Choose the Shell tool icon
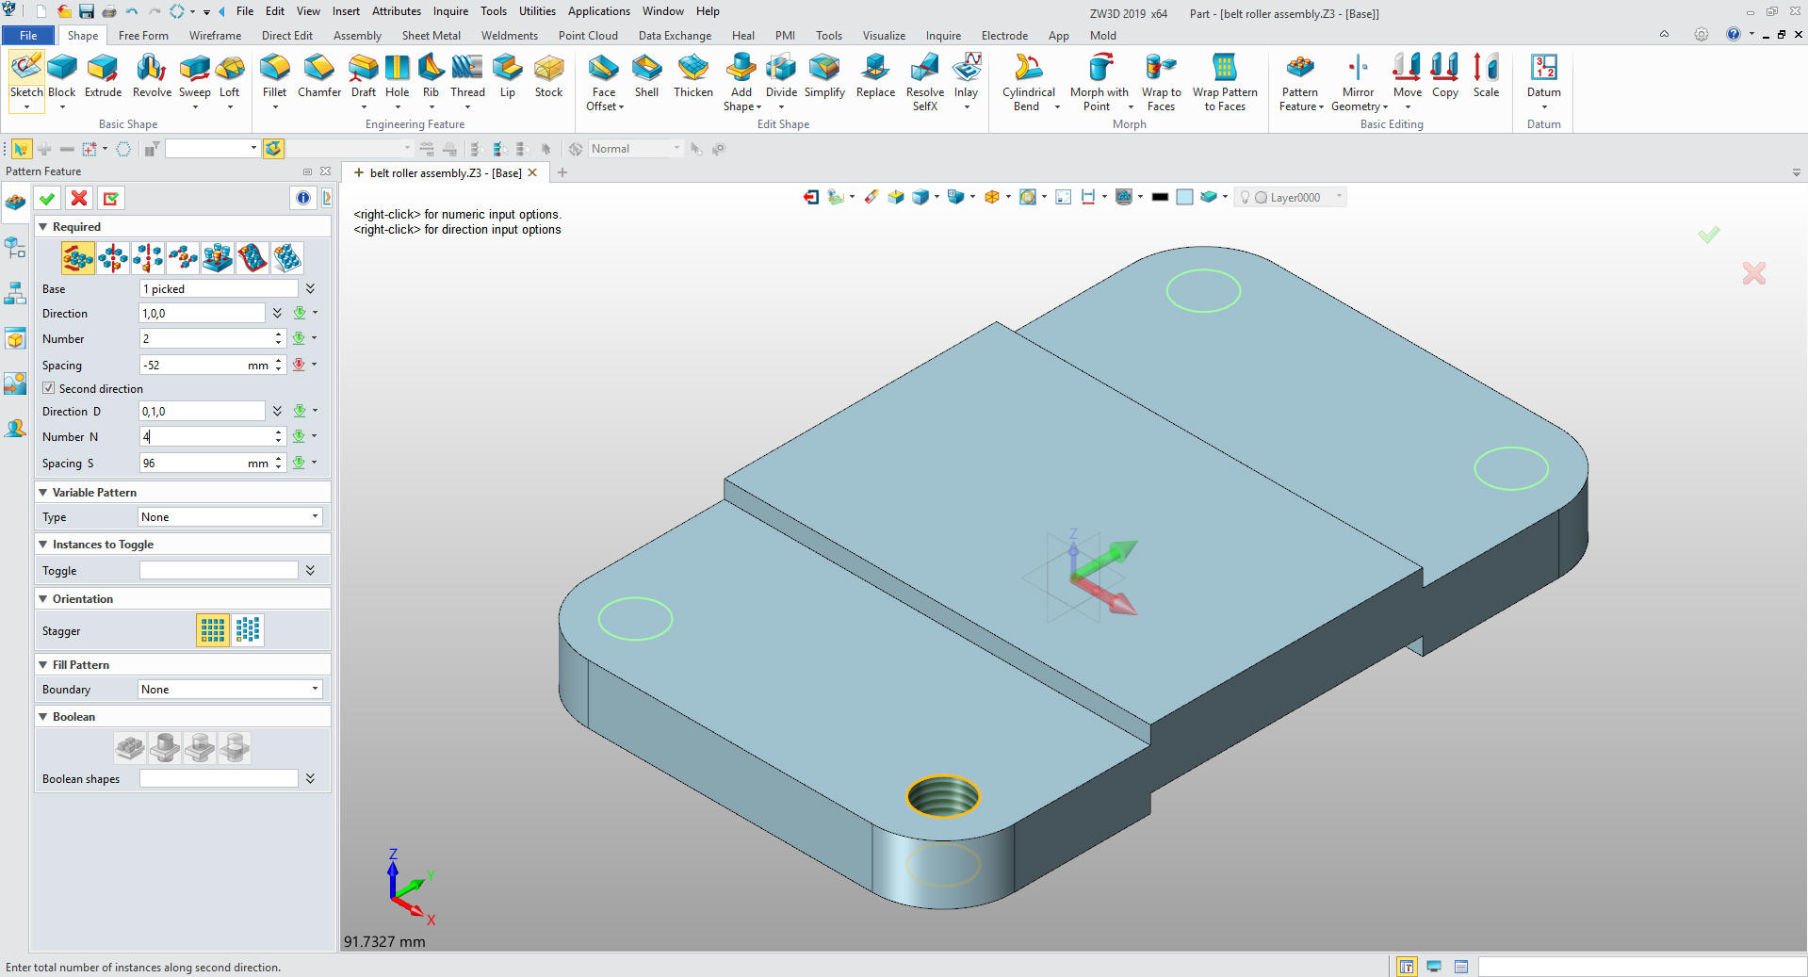The height and width of the screenshot is (977, 1808). tap(646, 75)
